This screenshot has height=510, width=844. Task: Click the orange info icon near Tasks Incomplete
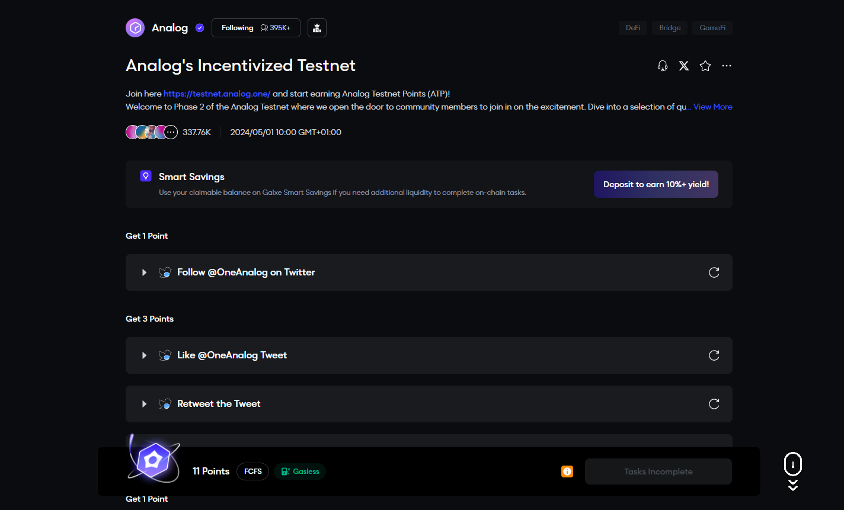[x=567, y=471]
